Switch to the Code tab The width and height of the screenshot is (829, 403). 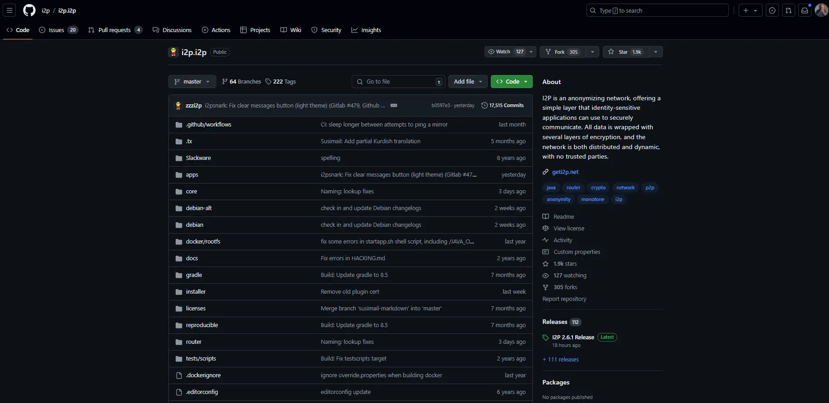click(18, 30)
